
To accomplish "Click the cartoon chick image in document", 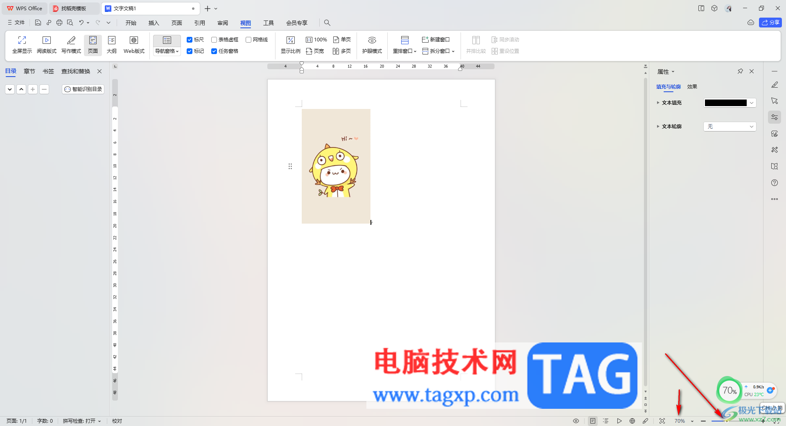I will tap(336, 166).
